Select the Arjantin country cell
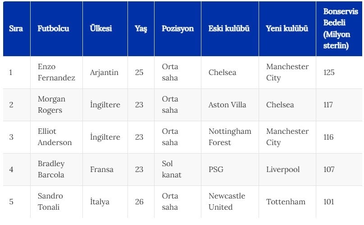Screen dimensions: 364x225 pyautogui.click(x=104, y=72)
